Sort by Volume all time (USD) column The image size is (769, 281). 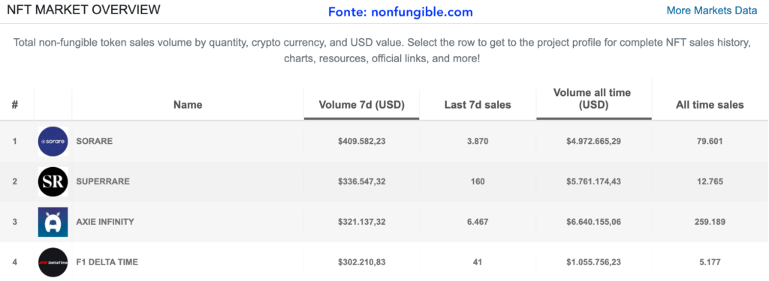coord(592,99)
